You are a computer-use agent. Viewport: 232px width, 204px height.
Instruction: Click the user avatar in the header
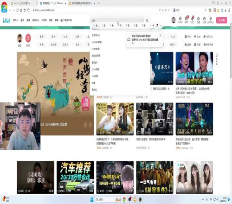tap(174, 20)
